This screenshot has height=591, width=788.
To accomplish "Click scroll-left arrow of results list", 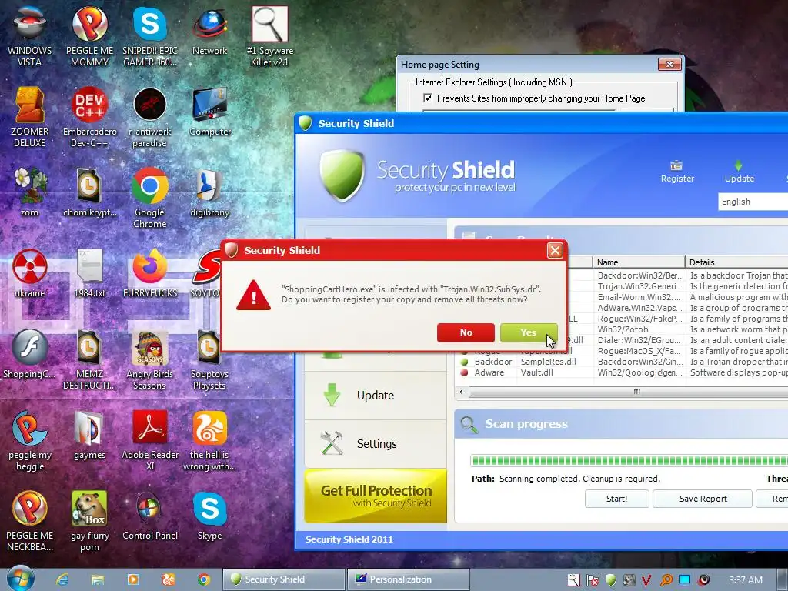I will [462, 392].
